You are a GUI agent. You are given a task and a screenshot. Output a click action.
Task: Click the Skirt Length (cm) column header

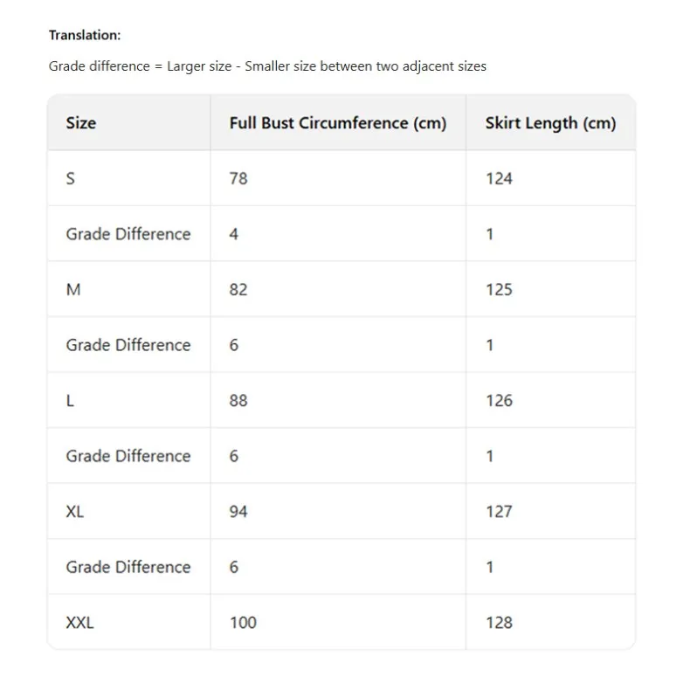coord(550,123)
